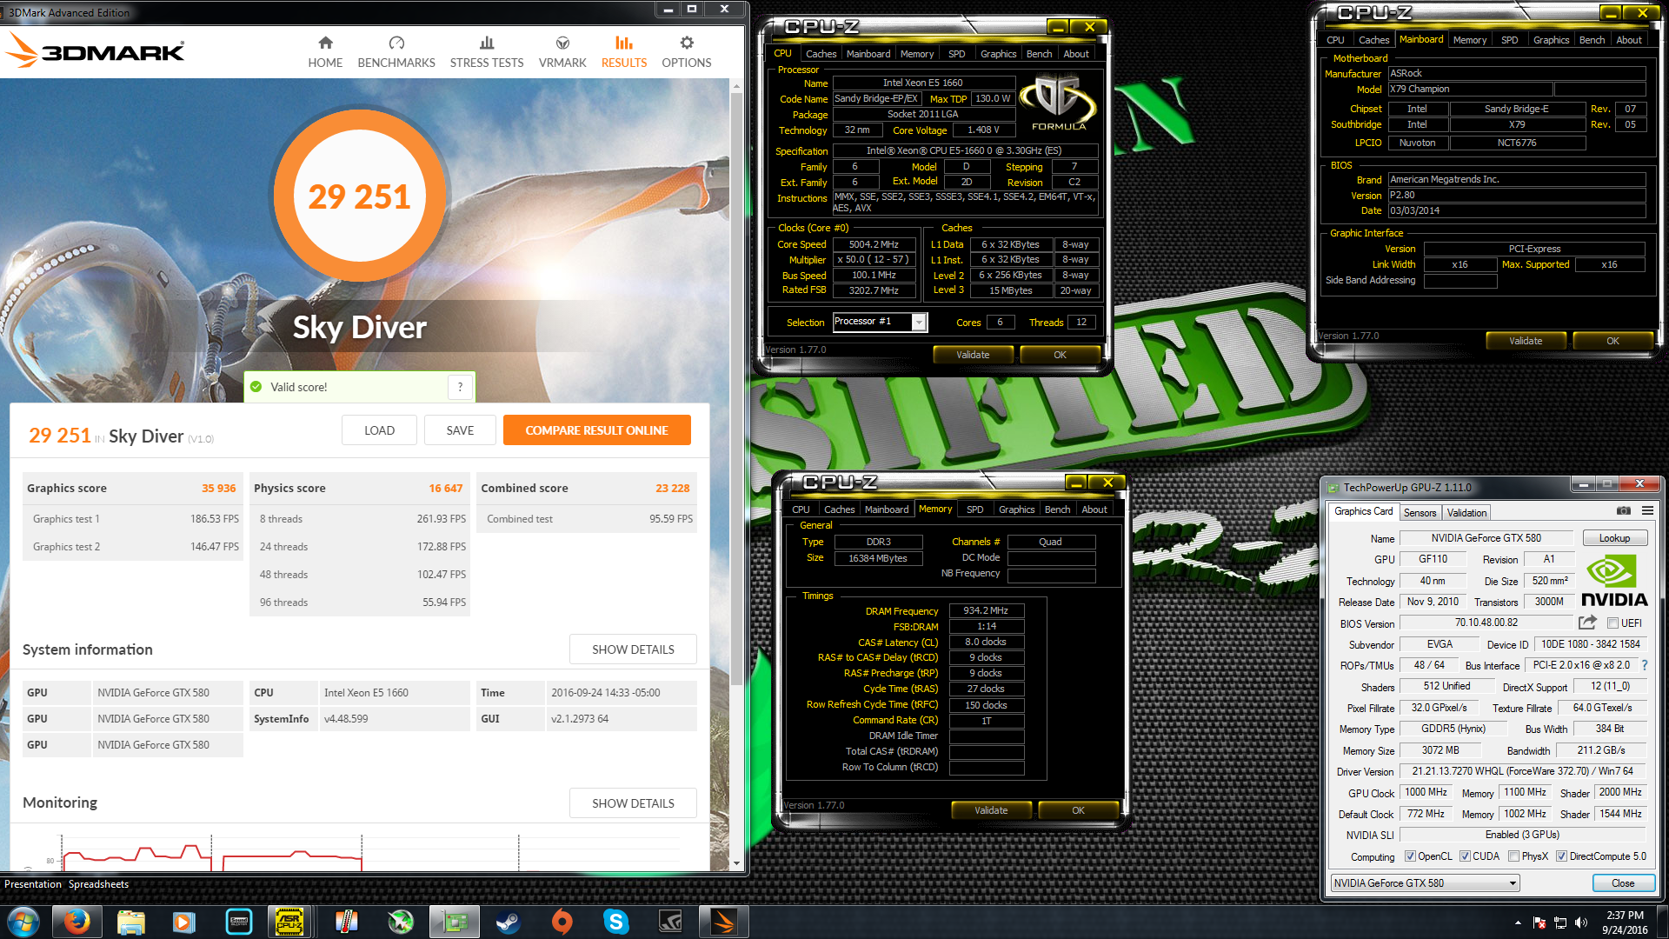Open the GPU-Z hamburger menu
This screenshot has height=939, width=1669.
1647,511
